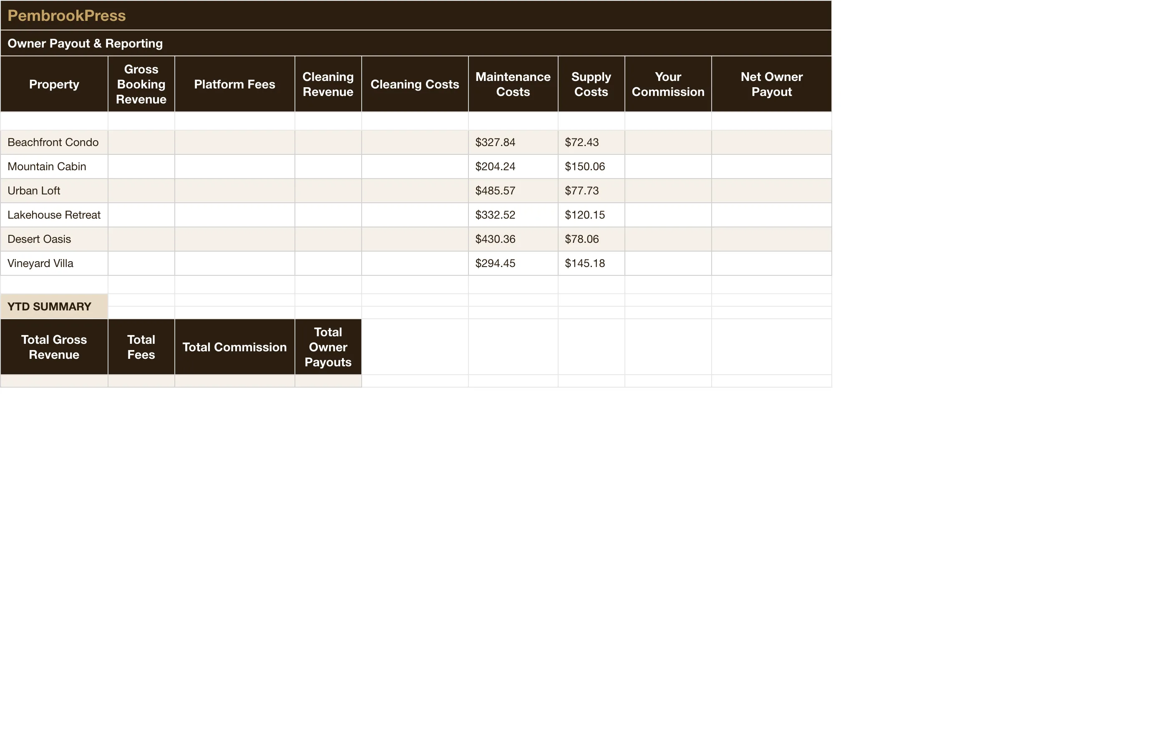Select maintenance cost $327.84

point(513,142)
